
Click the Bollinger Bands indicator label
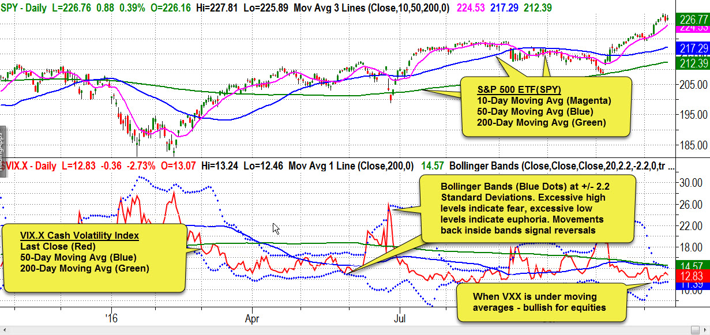[x=594, y=166]
